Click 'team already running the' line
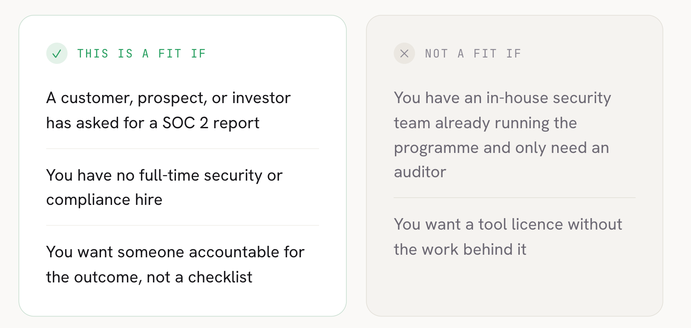 (x=486, y=123)
